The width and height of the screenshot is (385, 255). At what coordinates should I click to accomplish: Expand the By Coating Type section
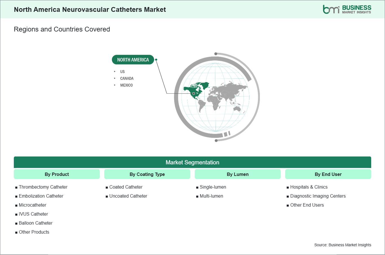point(147,174)
